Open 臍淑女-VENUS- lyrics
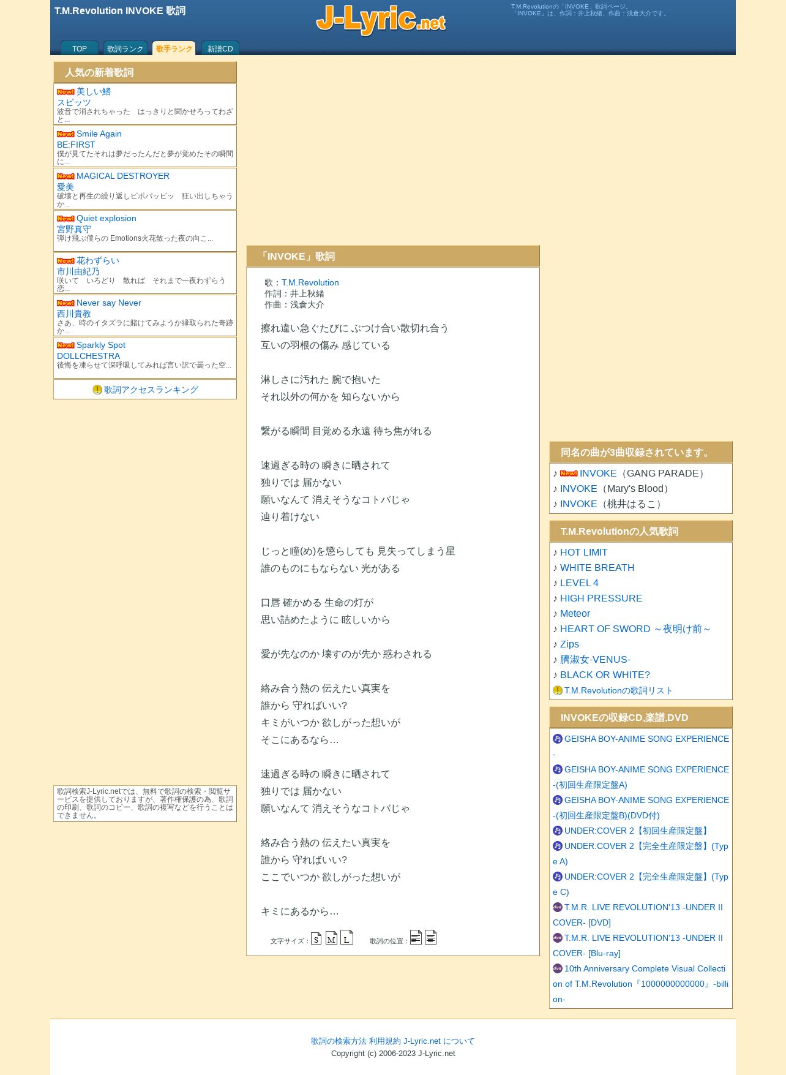Image resolution: width=786 pixels, height=1075 pixels. pyautogui.click(x=595, y=660)
